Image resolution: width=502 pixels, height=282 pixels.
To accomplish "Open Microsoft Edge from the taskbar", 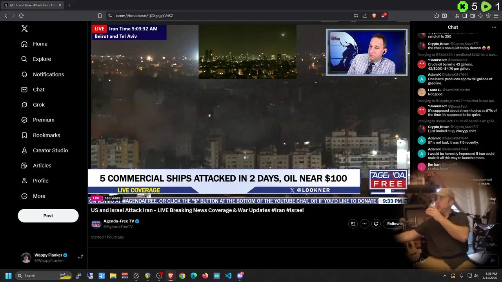I will tap(194, 276).
